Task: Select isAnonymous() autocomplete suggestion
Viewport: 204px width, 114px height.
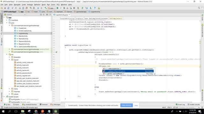Action: tap(128, 69)
